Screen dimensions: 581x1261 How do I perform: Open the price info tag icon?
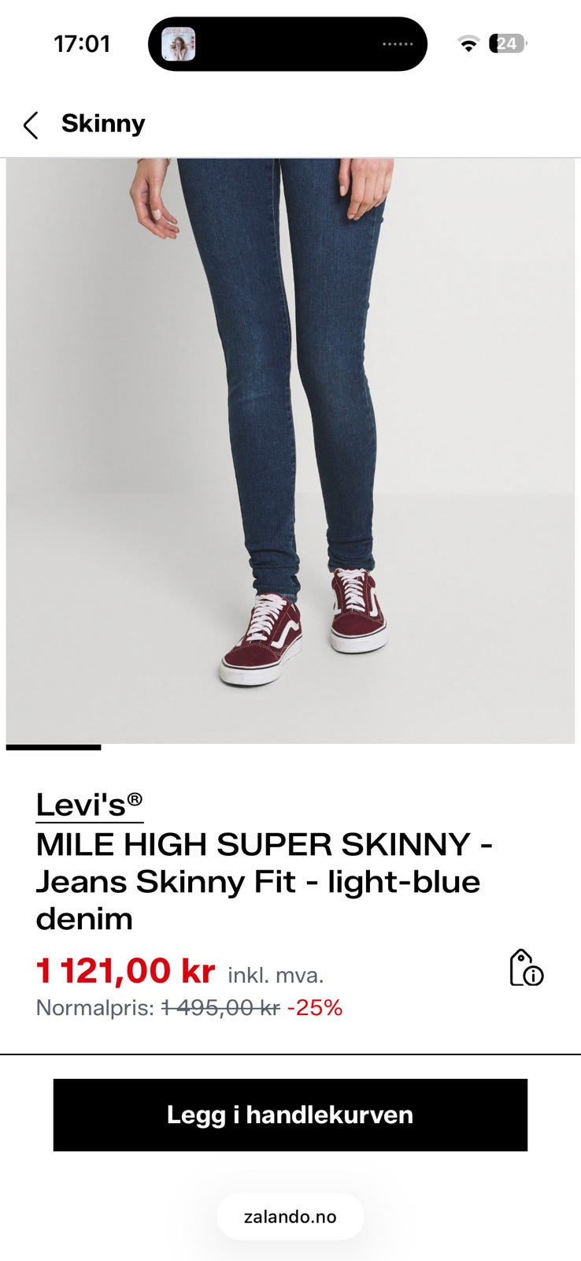click(526, 968)
